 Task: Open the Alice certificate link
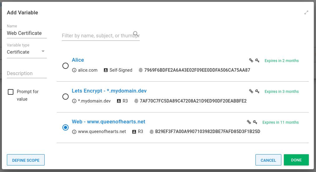[x=78, y=60]
